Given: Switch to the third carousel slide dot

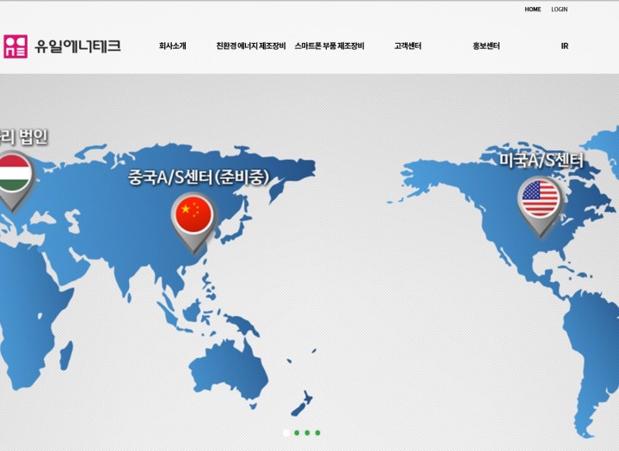Looking at the screenshot, I should pyautogui.click(x=308, y=433).
